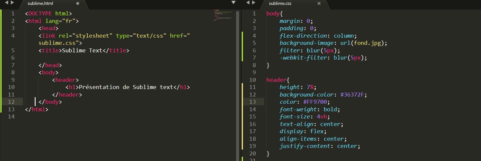
Task: Click the HTML pane vertical scrollbar
Action: [238, 85]
